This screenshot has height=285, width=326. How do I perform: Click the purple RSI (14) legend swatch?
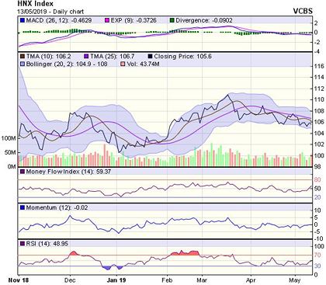coord(23,244)
